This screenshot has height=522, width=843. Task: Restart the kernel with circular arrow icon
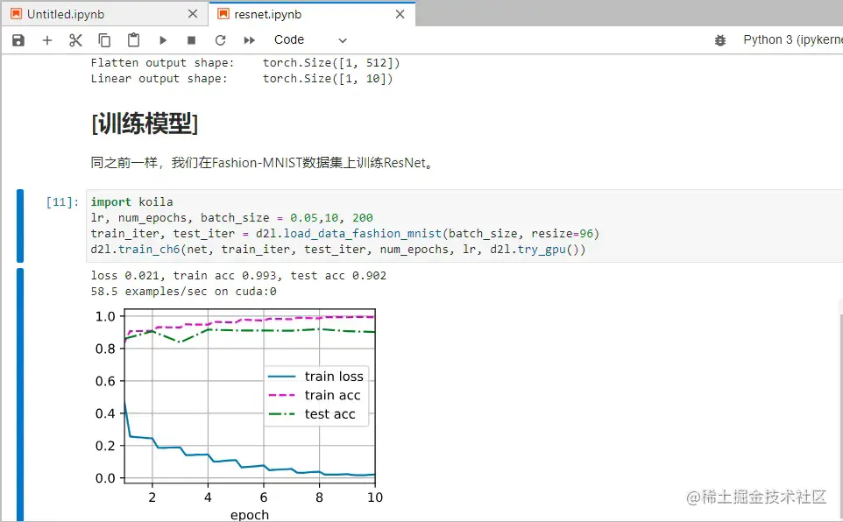click(221, 40)
